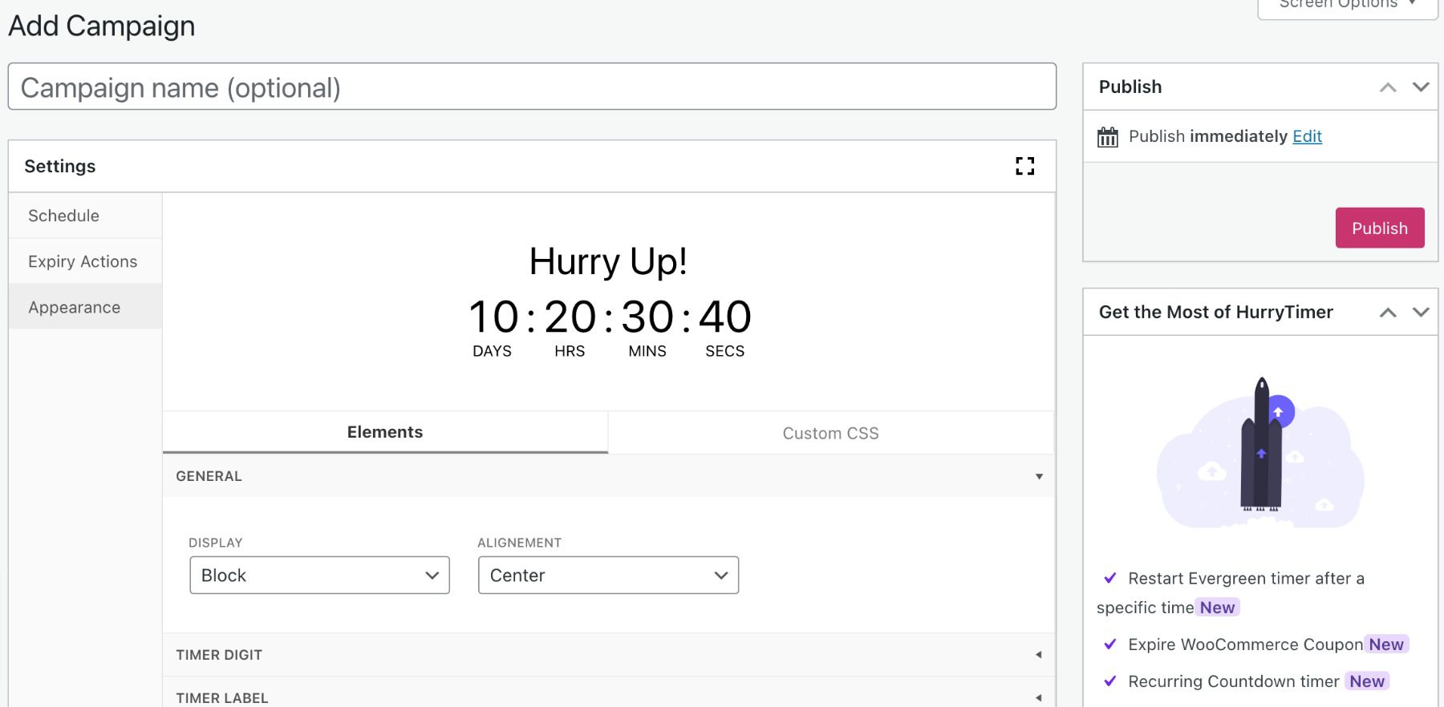Expand the TIMER LABEL section
Screen dimensions: 1444x707
(x=1040, y=696)
